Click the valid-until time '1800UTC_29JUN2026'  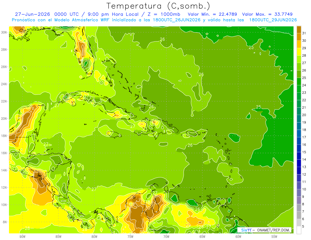click(x=273, y=20)
